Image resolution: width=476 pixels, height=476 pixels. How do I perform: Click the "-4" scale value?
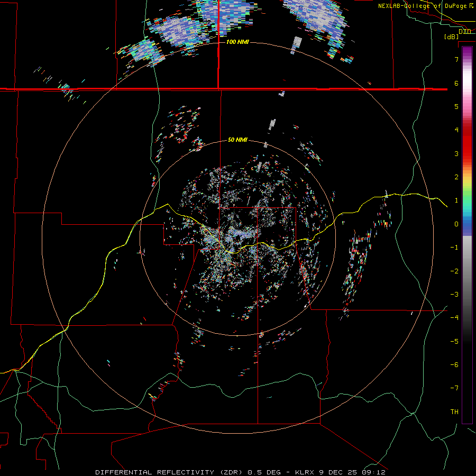point(454,318)
